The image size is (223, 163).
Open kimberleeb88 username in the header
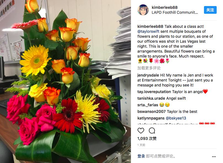(x=165, y=7)
